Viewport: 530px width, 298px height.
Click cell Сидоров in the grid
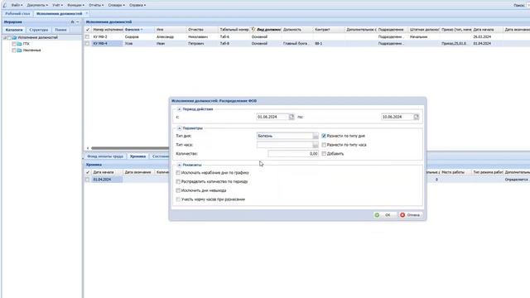coord(138,36)
